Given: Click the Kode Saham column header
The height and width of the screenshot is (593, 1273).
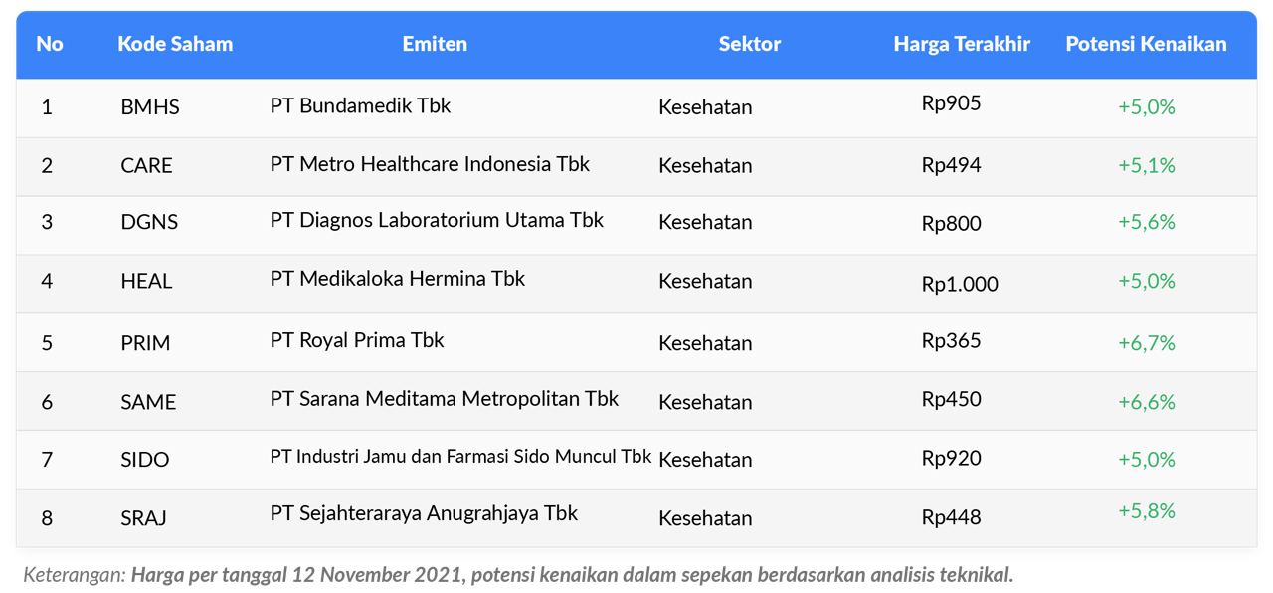Looking at the screenshot, I should click(x=175, y=44).
